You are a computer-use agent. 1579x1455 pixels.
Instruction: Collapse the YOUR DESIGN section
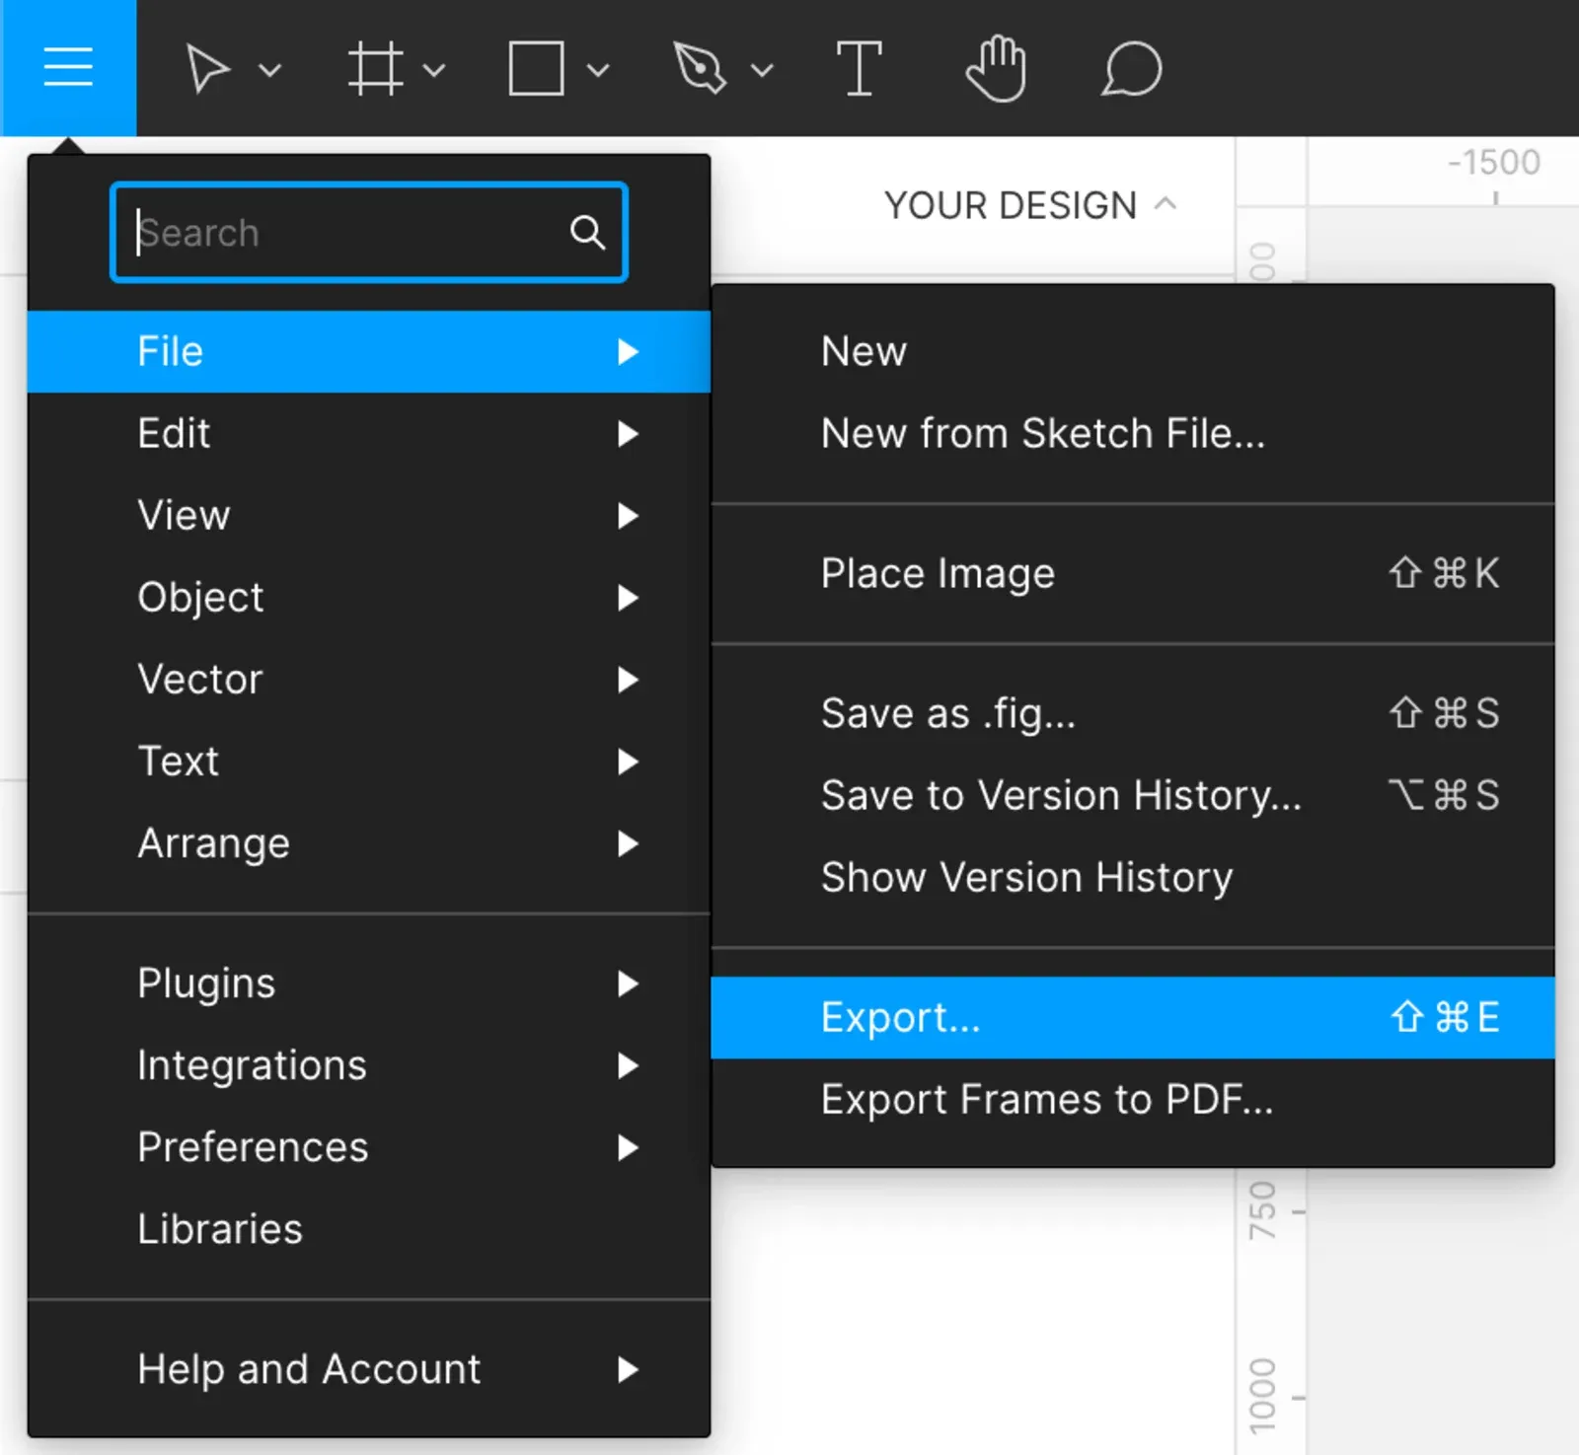1166,204
